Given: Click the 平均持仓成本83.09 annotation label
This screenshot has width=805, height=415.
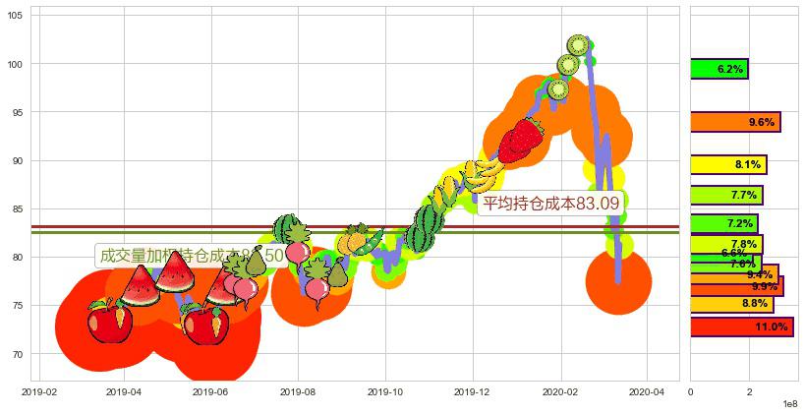Looking at the screenshot, I should point(550,204).
